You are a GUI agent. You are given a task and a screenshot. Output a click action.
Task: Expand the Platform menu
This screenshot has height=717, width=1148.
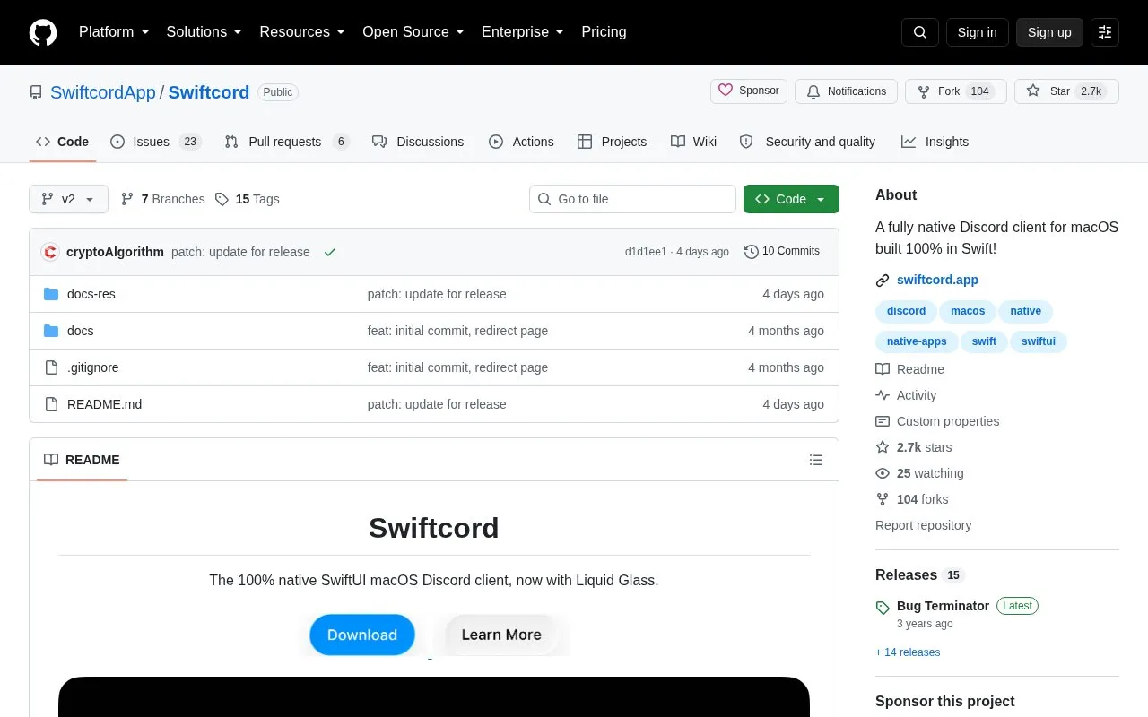(114, 32)
